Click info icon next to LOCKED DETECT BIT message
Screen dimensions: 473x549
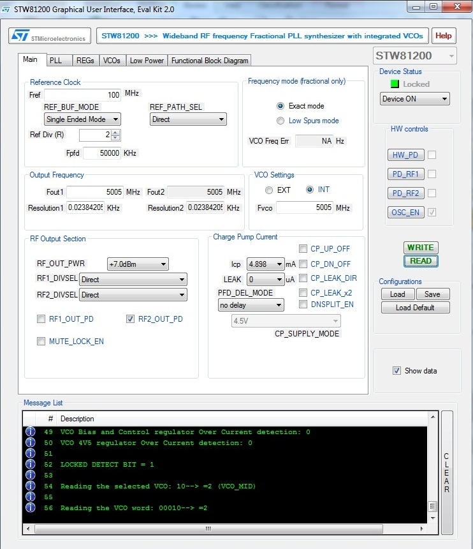click(30, 465)
